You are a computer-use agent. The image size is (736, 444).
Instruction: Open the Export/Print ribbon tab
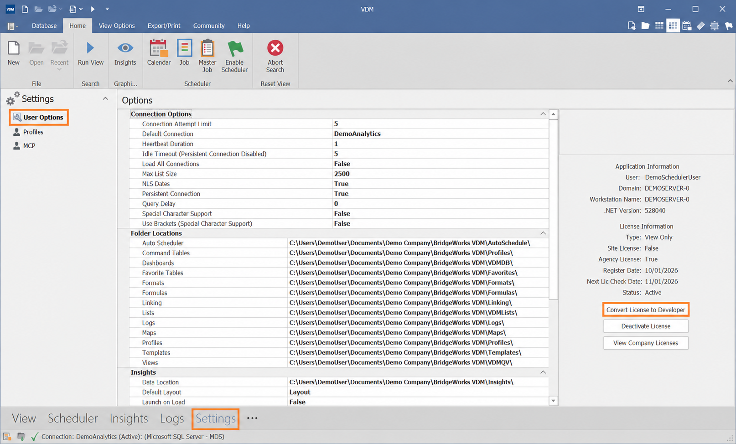click(x=164, y=26)
